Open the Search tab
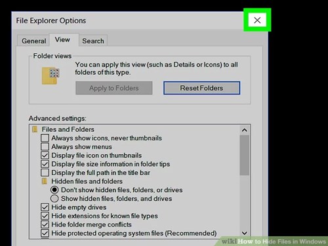Image resolution: width=328 pixels, height=246 pixels. coord(93,41)
